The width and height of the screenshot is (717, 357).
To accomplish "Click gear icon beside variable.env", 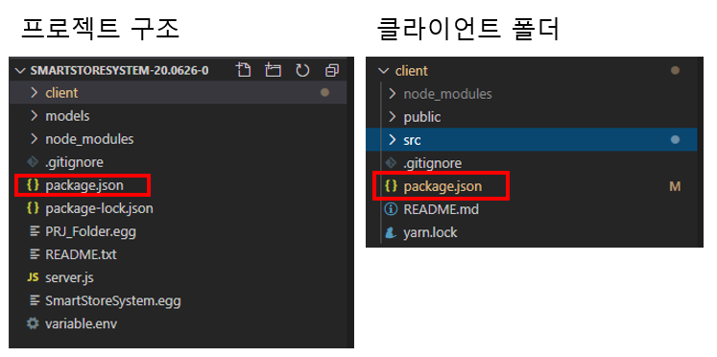I will click(33, 323).
